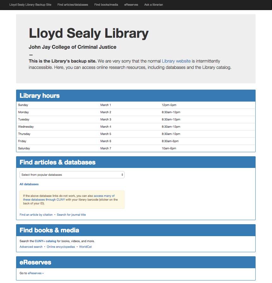
Task: Follow the Library website link
Action: (x=176, y=61)
